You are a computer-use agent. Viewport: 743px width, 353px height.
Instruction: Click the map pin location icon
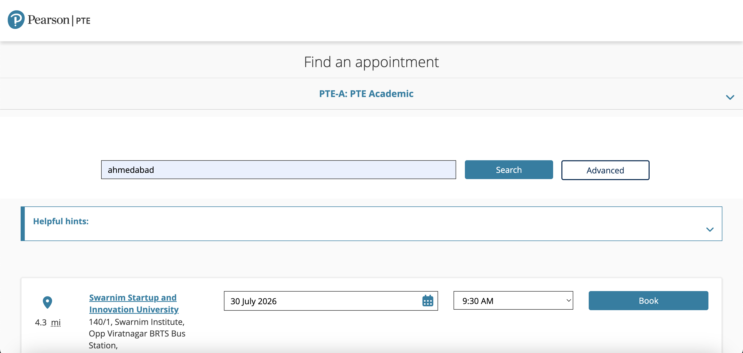(47, 302)
